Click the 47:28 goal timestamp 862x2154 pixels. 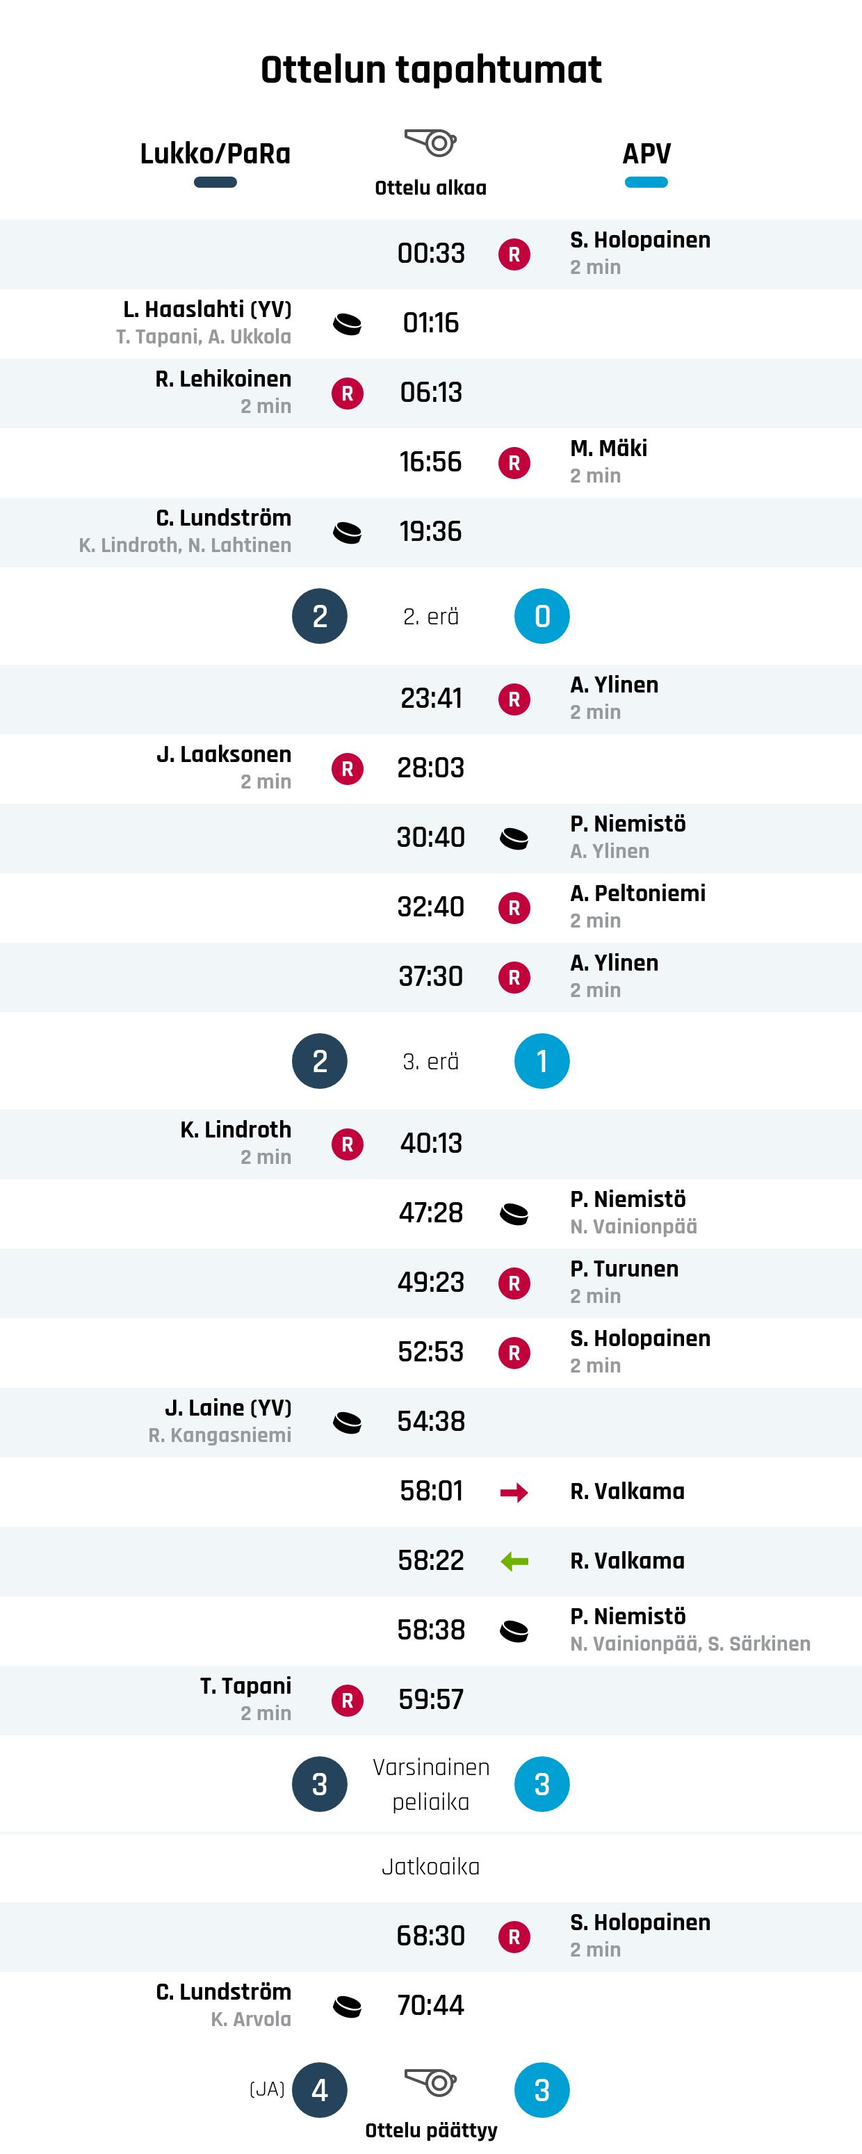[x=430, y=1213]
